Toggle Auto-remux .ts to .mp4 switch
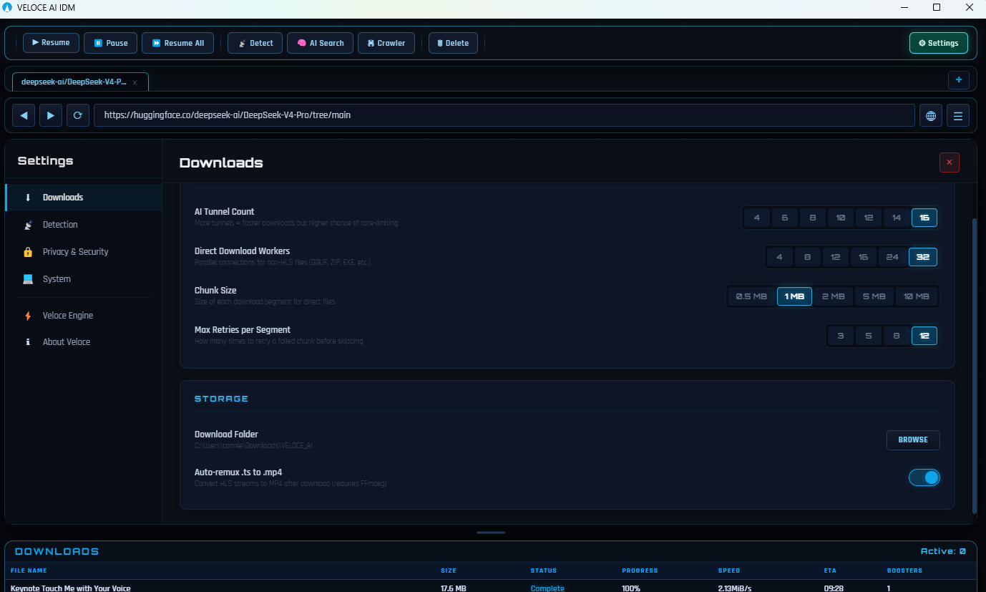Image resolution: width=986 pixels, height=592 pixels. (x=924, y=477)
